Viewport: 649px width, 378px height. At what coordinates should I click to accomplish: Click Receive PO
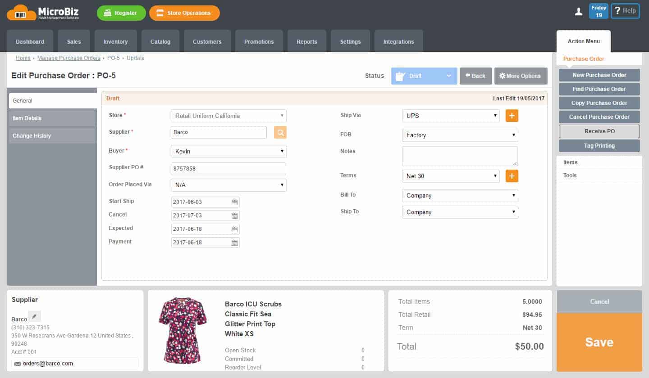[599, 131]
